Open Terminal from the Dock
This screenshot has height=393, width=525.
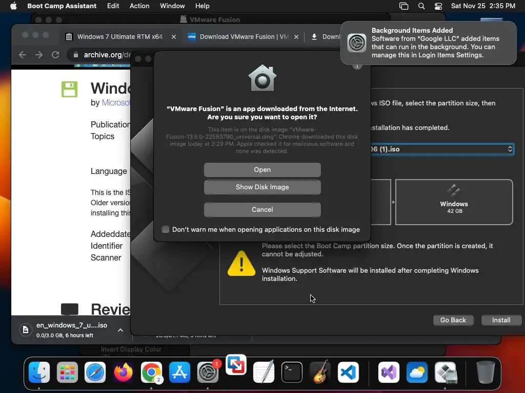[292, 372]
